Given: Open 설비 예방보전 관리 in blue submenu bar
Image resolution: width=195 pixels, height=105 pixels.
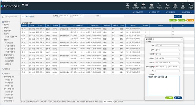Looking at the screenshot, I should (138, 12).
